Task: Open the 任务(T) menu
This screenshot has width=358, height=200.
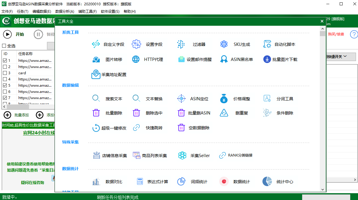Action: [23, 12]
